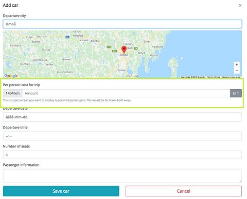Save the car with Save car button
The image size is (247, 199).
tap(61, 191)
